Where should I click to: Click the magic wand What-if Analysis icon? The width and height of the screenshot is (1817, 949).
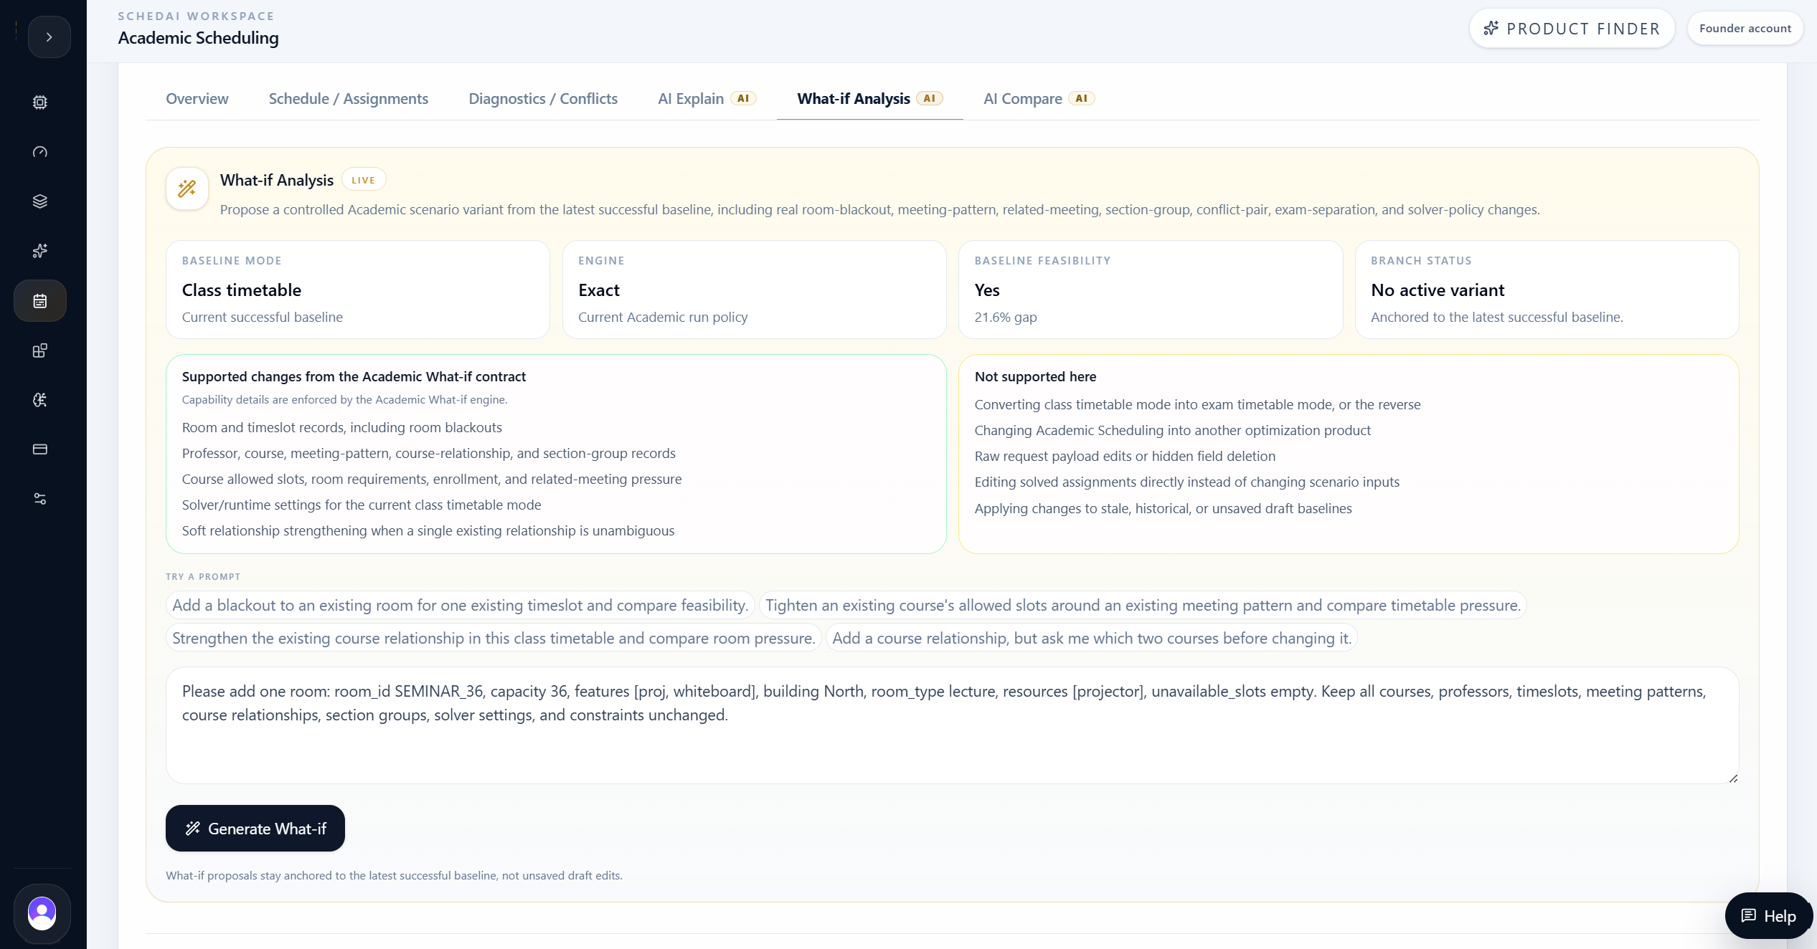(x=187, y=189)
